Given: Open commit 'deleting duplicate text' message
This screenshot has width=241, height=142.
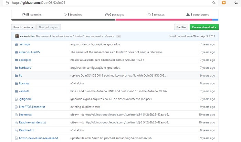Looking at the screenshot, I should coord(85,107).
